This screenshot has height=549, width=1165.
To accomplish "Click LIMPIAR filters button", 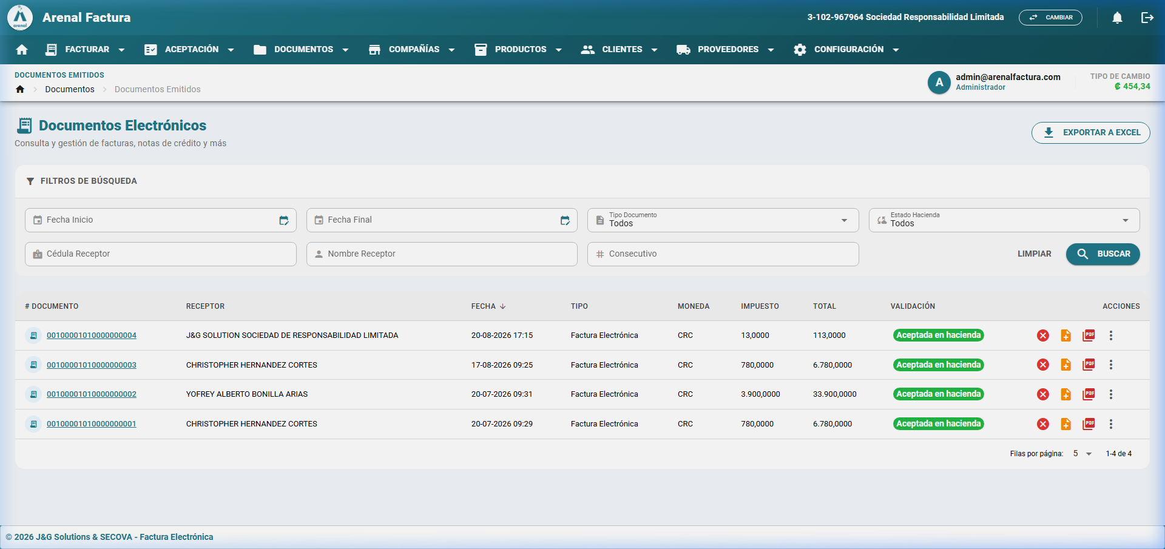I will [x=1034, y=254].
